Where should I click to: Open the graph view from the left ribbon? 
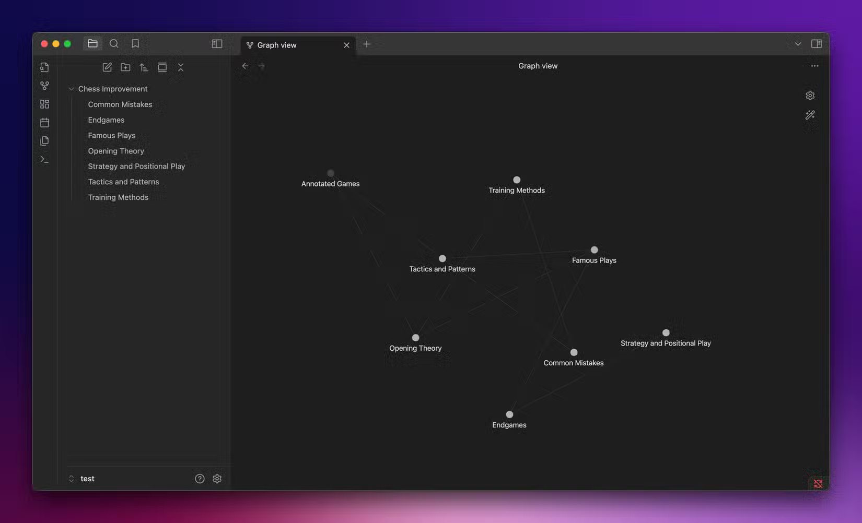pyautogui.click(x=44, y=86)
